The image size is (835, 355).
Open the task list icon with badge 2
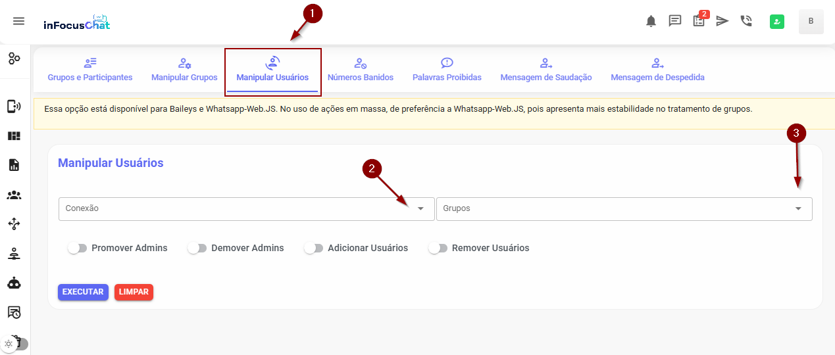(x=699, y=21)
